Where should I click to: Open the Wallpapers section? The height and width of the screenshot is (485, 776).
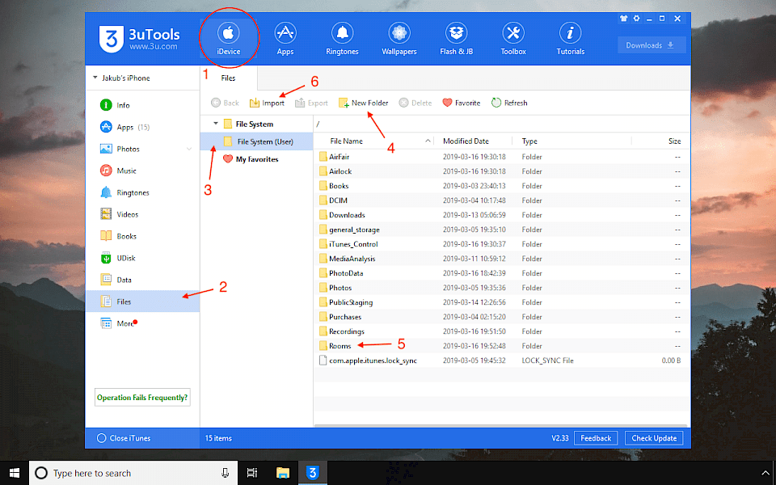[x=399, y=39]
